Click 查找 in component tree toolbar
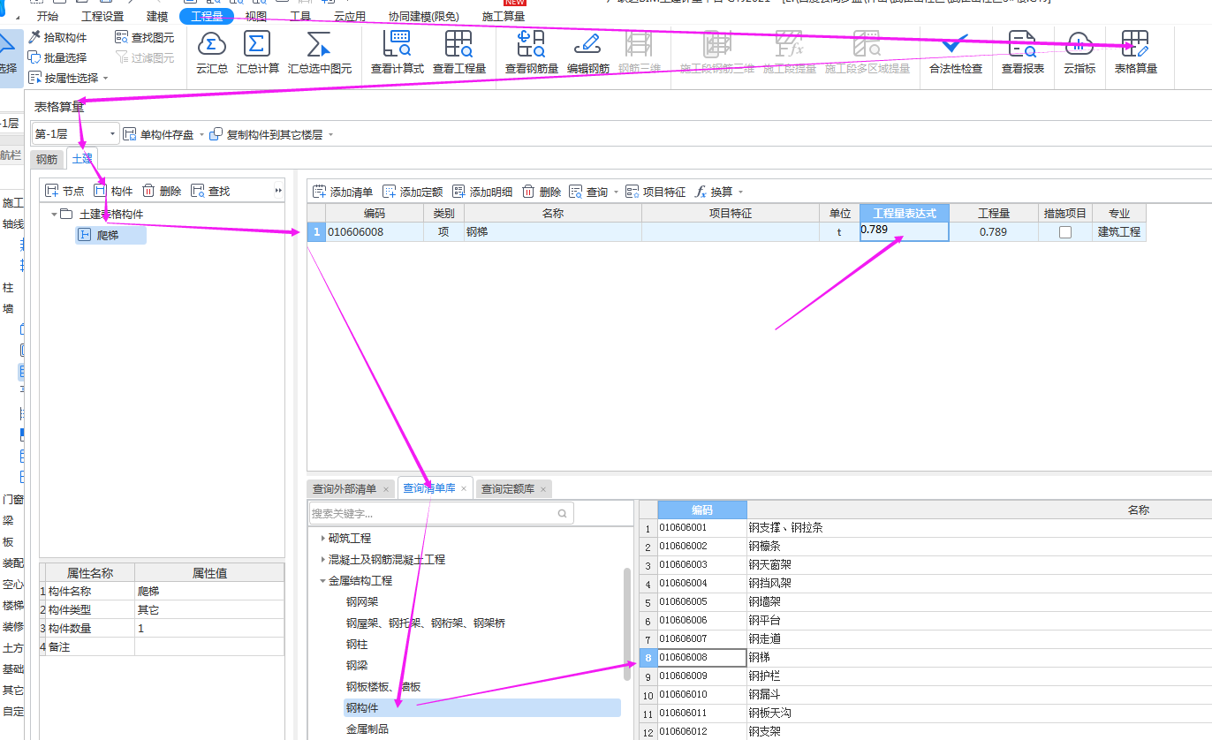 coord(210,191)
